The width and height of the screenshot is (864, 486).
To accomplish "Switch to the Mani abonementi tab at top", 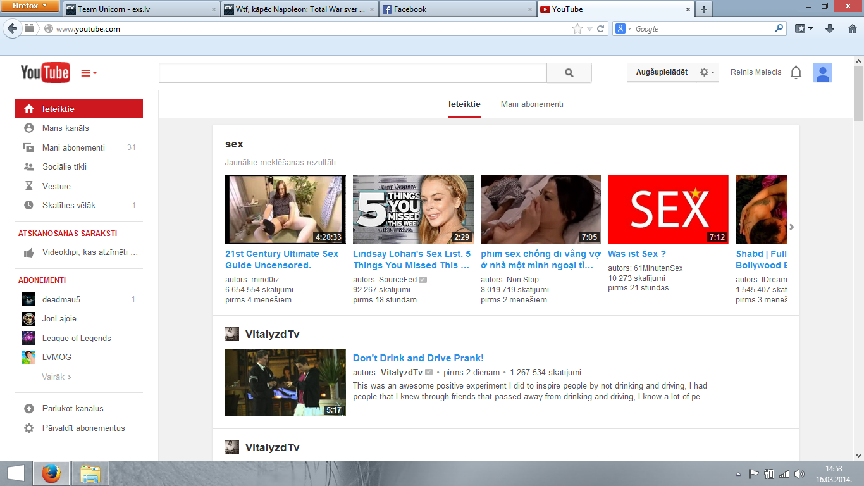I will point(532,104).
